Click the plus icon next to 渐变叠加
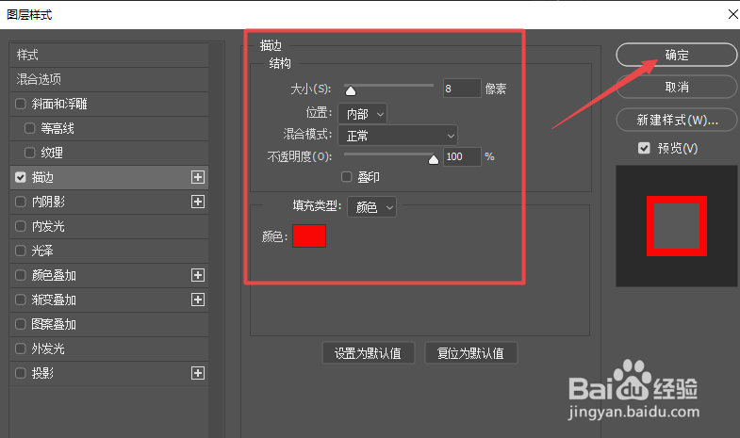740x438 pixels. tap(198, 300)
